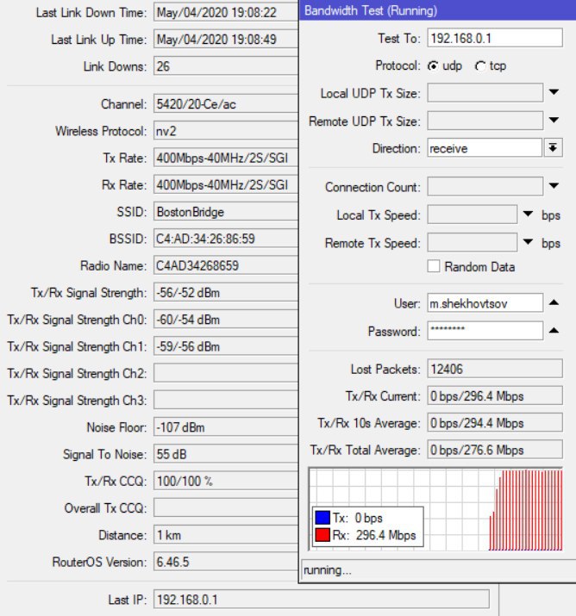Click the Noise Floor value -107 dBm
Screen dimensions: 576x616
click(x=226, y=427)
